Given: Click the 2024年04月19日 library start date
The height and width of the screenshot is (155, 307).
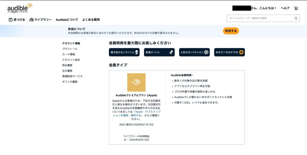Looking at the screenshot, I should (x=139, y=140).
